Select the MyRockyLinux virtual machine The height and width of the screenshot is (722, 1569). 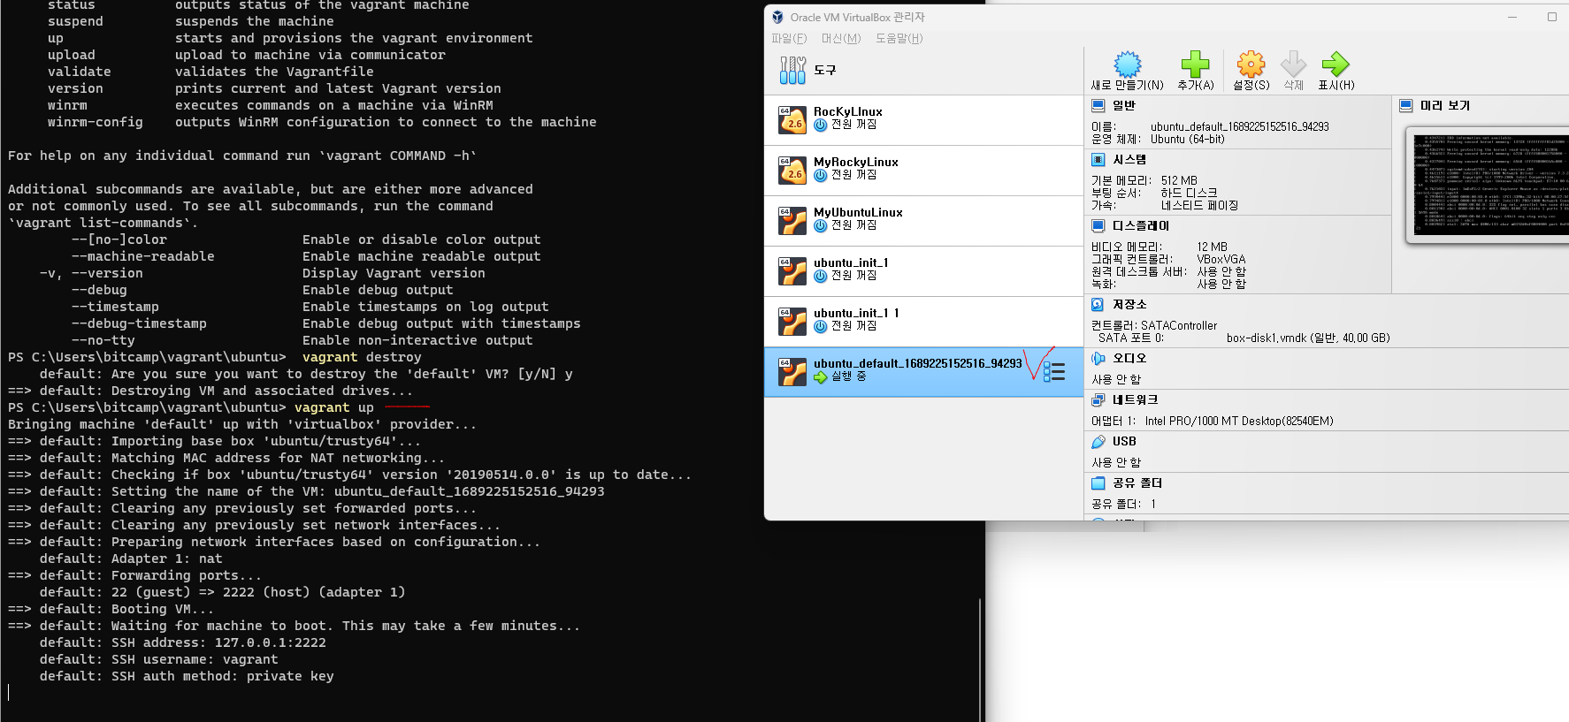[x=923, y=171]
